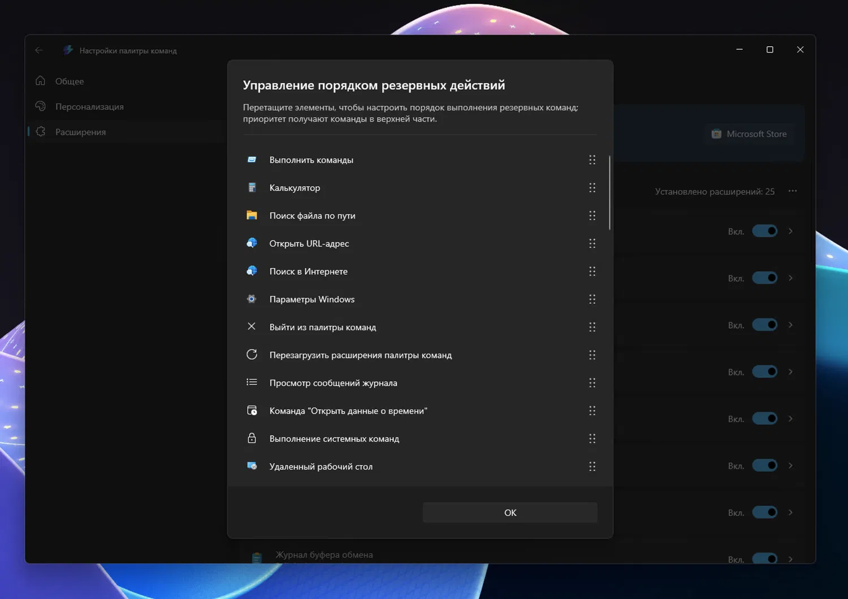
Task: Expand the "Журнал буфера обмена" row chevron
Action: coord(790,559)
